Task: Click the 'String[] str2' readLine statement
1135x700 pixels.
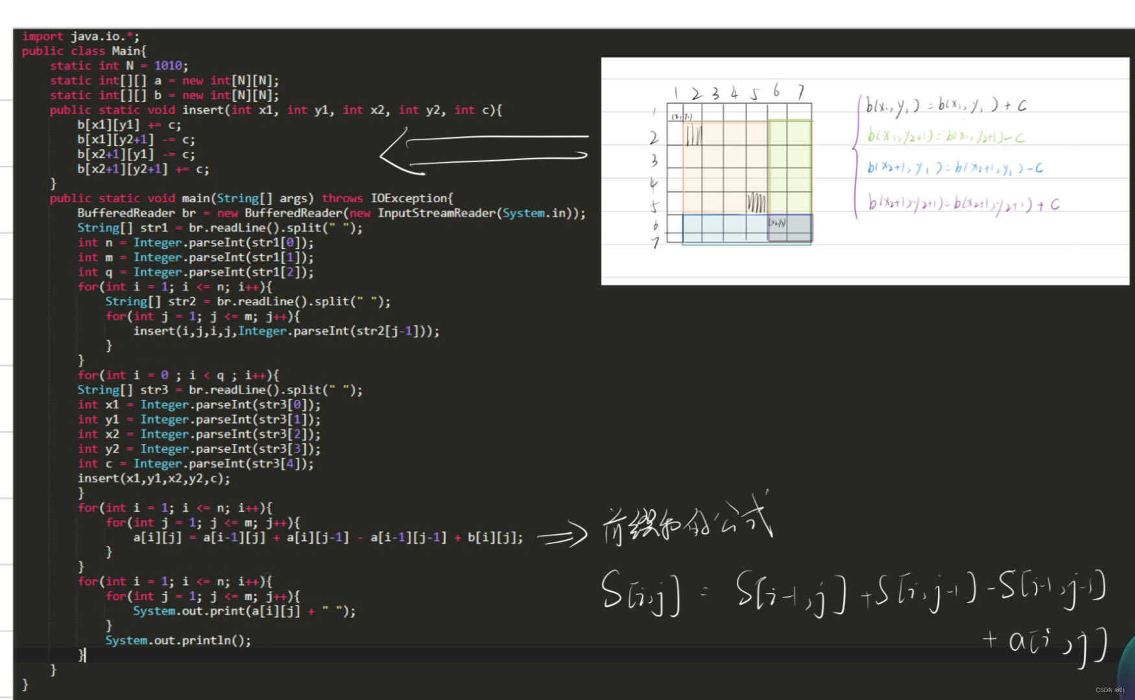Action: click(x=248, y=301)
